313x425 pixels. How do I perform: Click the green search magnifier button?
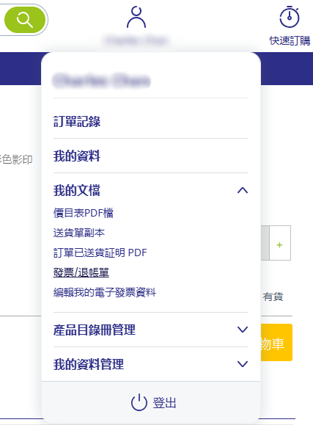click(25, 20)
